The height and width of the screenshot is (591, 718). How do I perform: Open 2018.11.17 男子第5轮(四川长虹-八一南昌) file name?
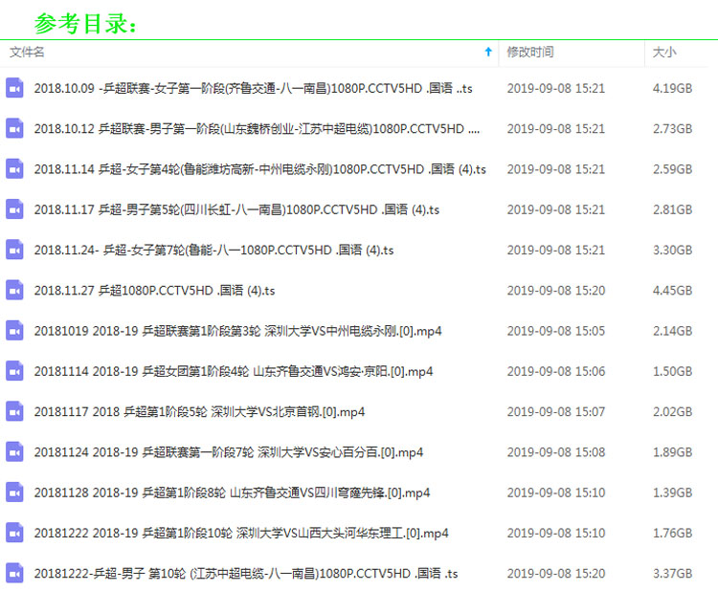[x=236, y=209]
